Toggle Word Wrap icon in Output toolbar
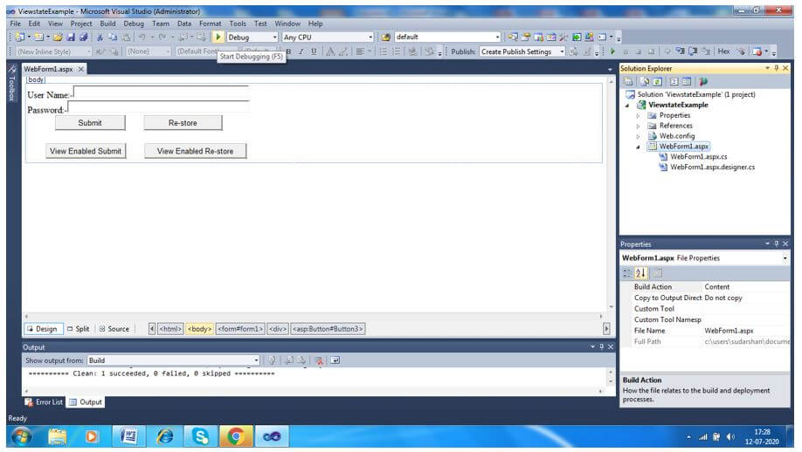802x452 pixels. click(x=335, y=360)
